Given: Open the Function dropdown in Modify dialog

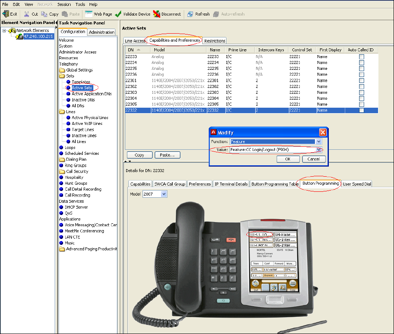Looking at the screenshot, I should tap(319, 141).
